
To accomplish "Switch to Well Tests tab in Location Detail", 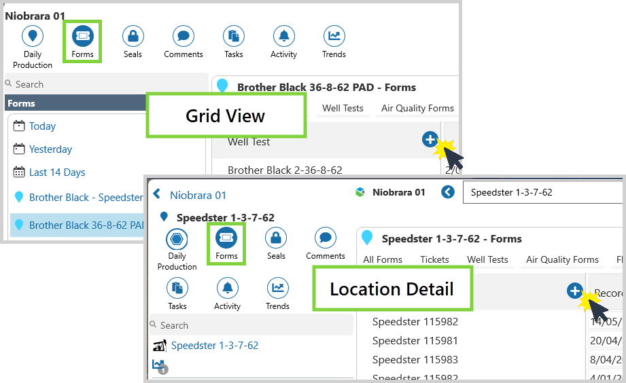I will click(x=487, y=259).
